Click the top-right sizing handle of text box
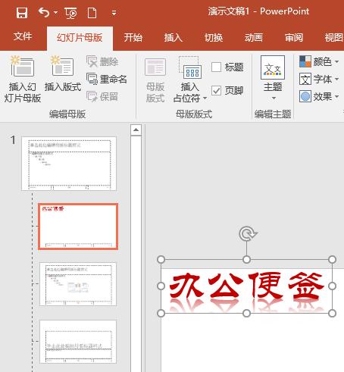 tap(332, 259)
